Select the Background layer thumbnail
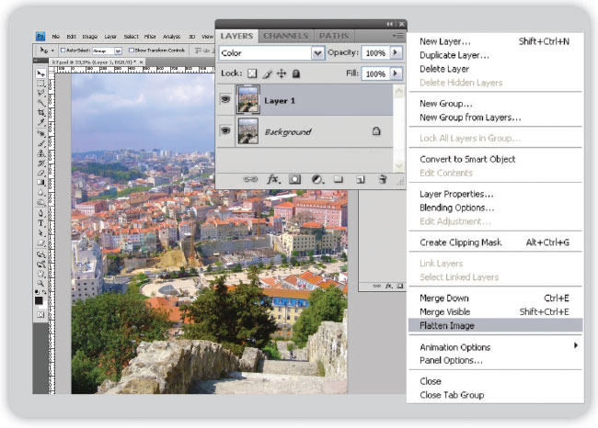598x428 pixels. [x=248, y=132]
